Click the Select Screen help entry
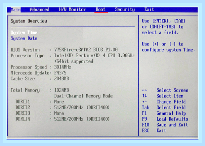Screen dimensions: 205x146 (172, 90)
